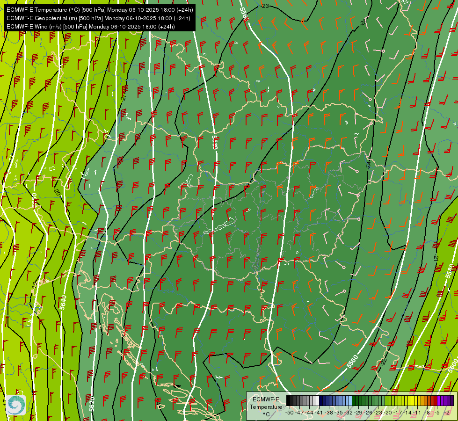The height and width of the screenshot is (421, 458).
Task: Click the 5560 contour label near the legend
Action: click(352, 362)
